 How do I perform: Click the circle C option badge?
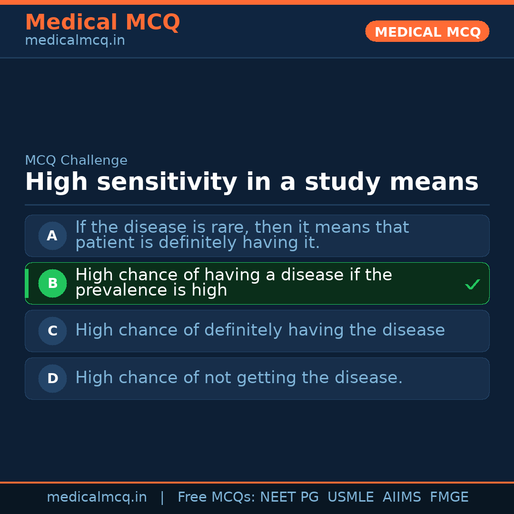[x=52, y=331]
